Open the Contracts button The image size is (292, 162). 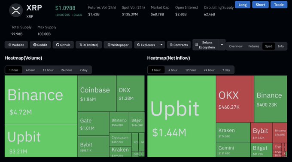[179, 45]
